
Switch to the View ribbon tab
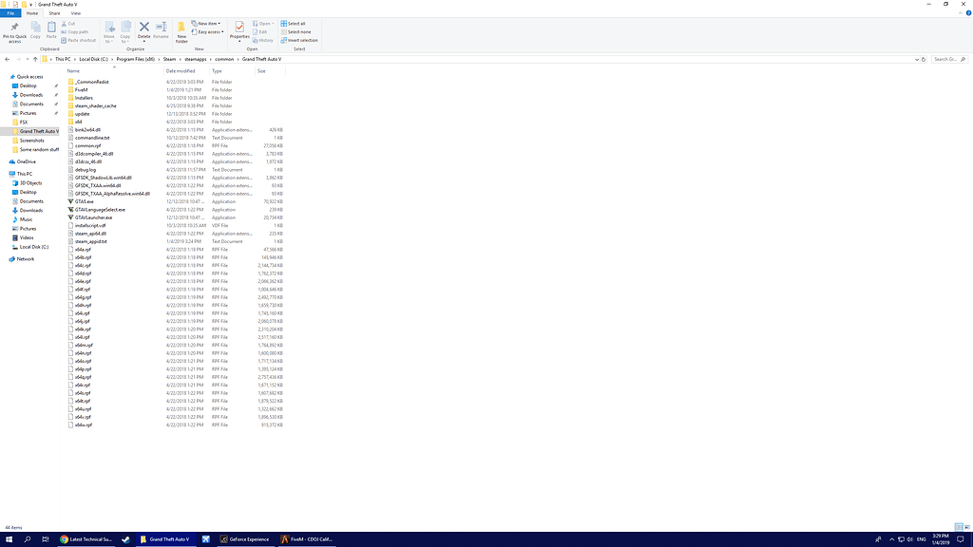[x=76, y=13]
